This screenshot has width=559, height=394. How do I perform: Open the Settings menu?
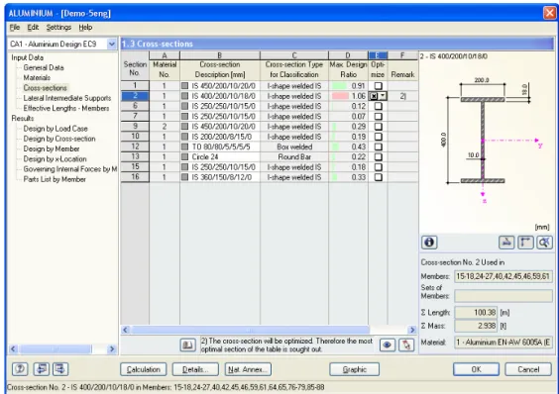58,28
